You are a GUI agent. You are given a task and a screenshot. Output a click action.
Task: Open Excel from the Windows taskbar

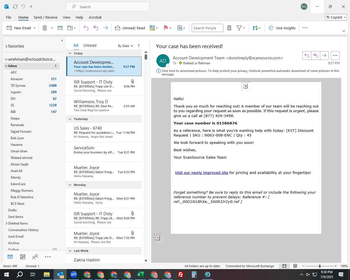[140, 275]
